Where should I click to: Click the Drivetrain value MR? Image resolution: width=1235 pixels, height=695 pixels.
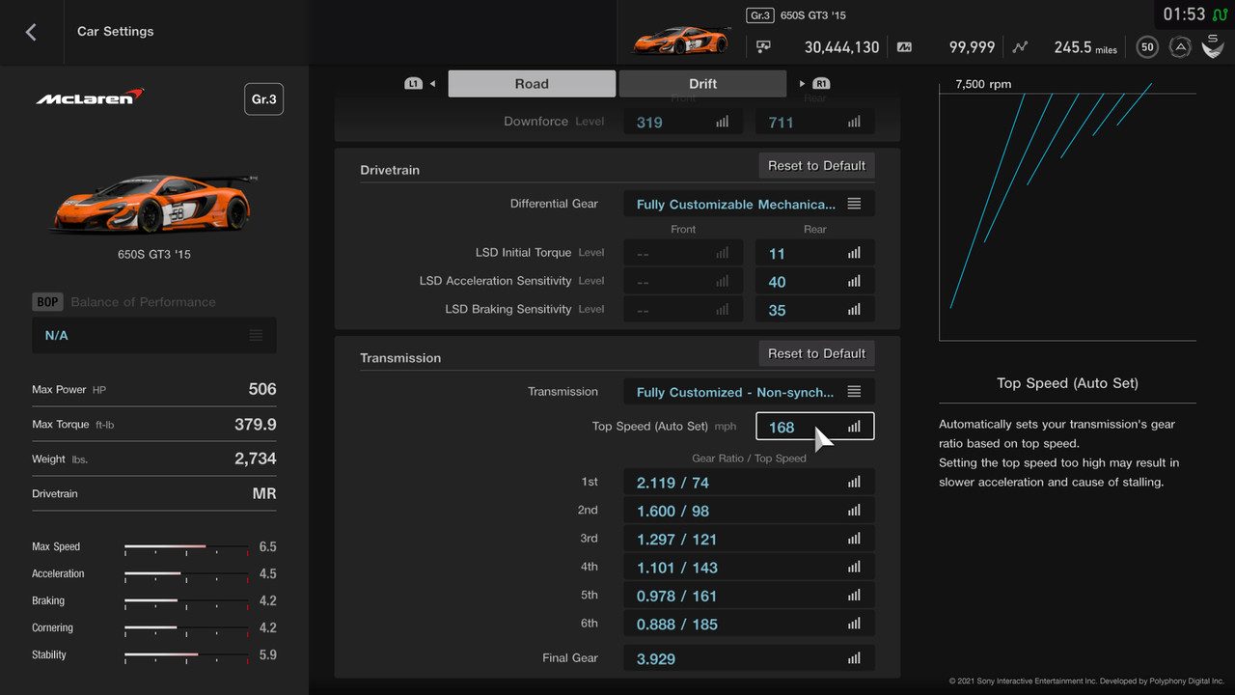[264, 493]
